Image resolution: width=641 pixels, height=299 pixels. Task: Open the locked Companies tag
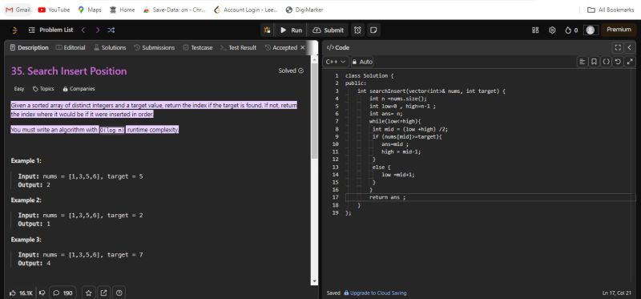click(x=79, y=89)
